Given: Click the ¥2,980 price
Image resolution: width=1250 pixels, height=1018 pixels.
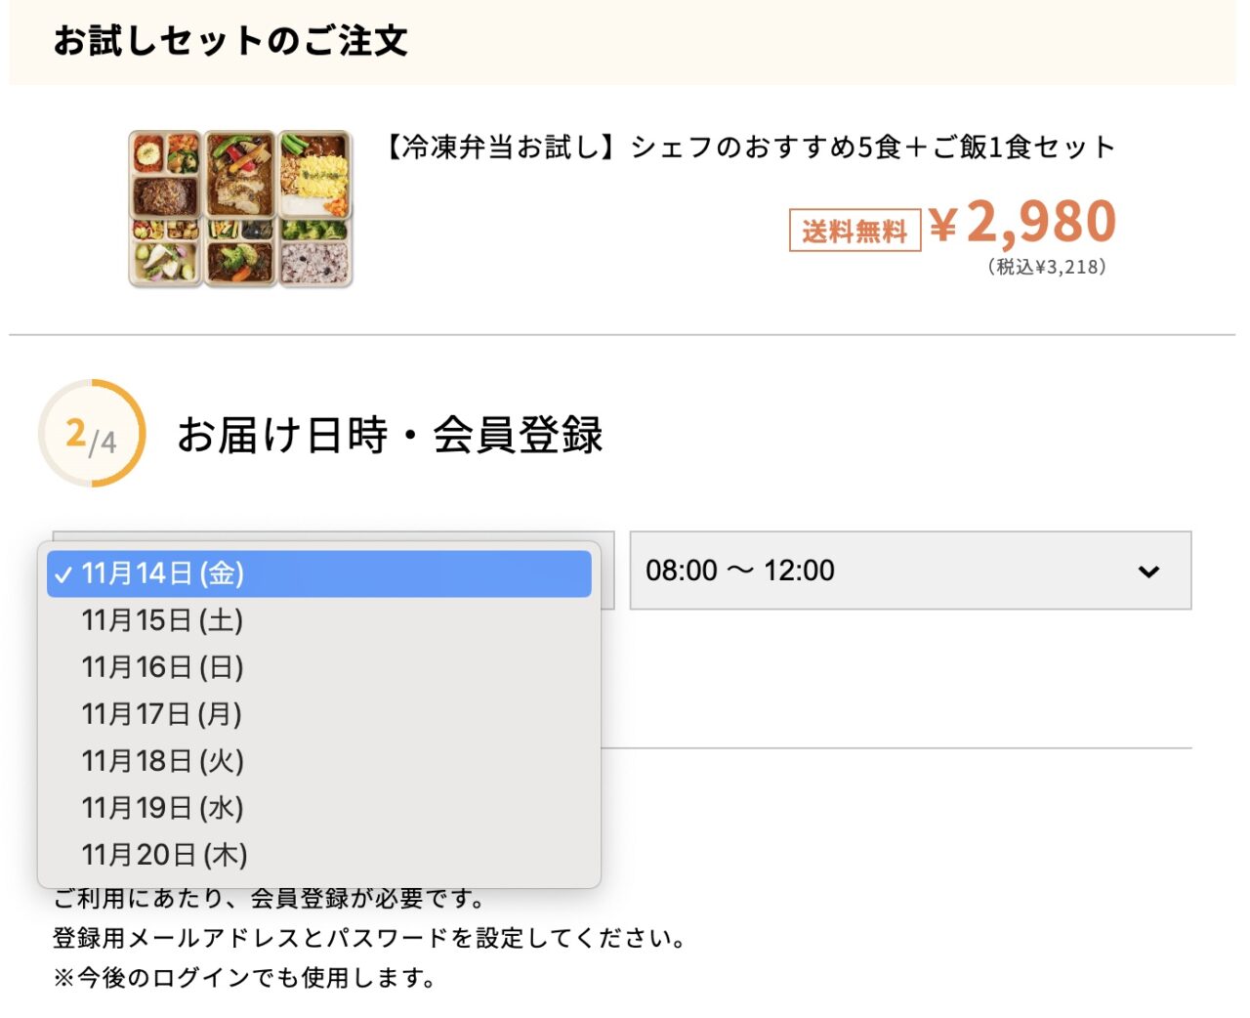Looking at the screenshot, I should coord(1021,223).
